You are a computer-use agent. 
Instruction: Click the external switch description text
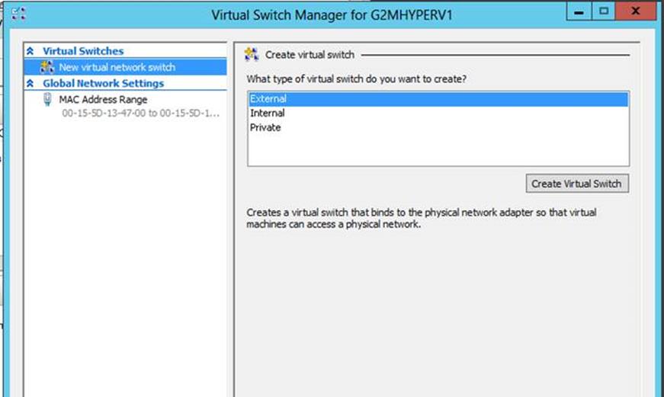click(422, 219)
